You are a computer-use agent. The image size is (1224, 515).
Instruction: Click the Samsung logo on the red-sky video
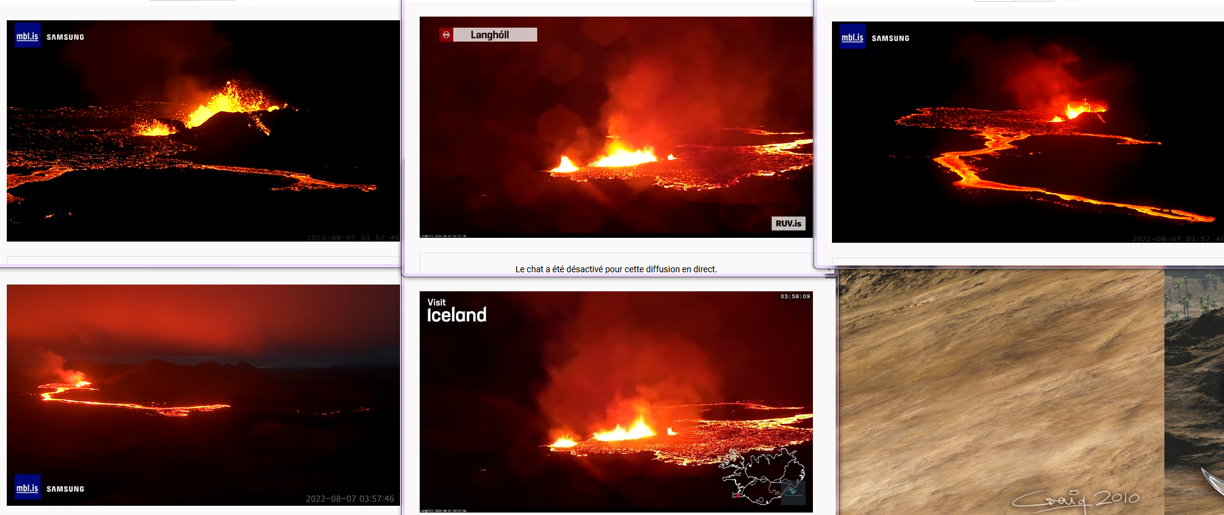click(66, 489)
